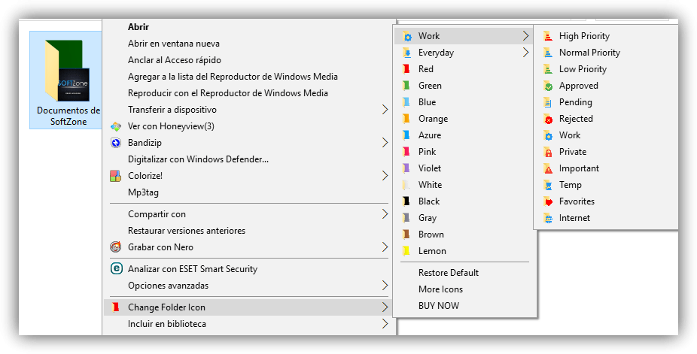
Task: Click the Internet folder icon
Action: coord(546,218)
